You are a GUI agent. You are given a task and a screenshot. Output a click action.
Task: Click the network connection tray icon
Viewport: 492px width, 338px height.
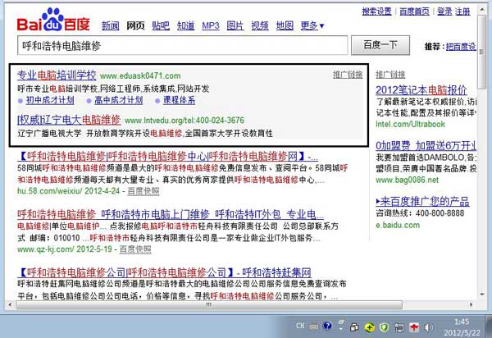[399, 327]
